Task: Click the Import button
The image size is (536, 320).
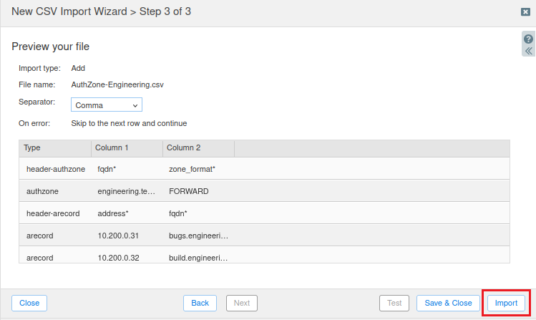Action: click(x=506, y=303)
